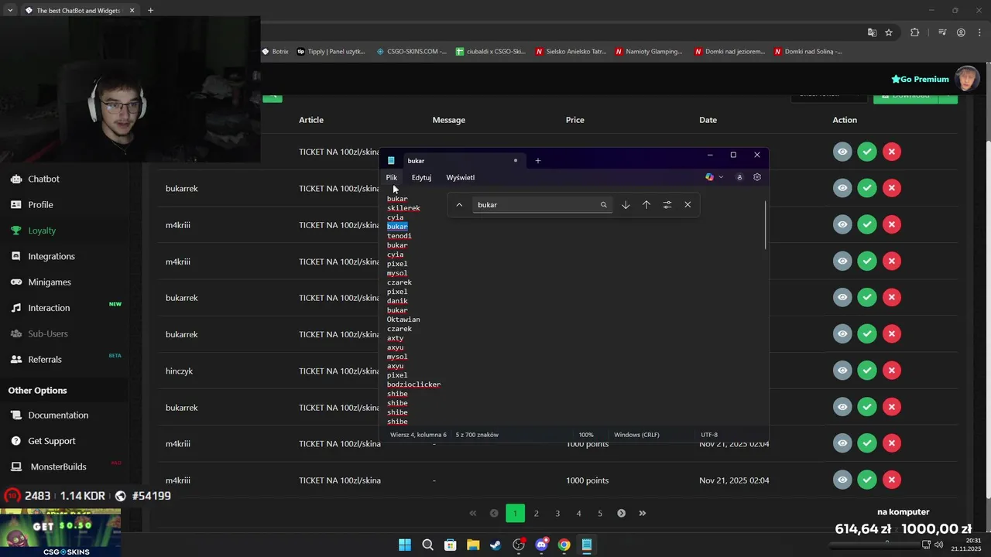Open Discord from the taskbar

(541, 545)
